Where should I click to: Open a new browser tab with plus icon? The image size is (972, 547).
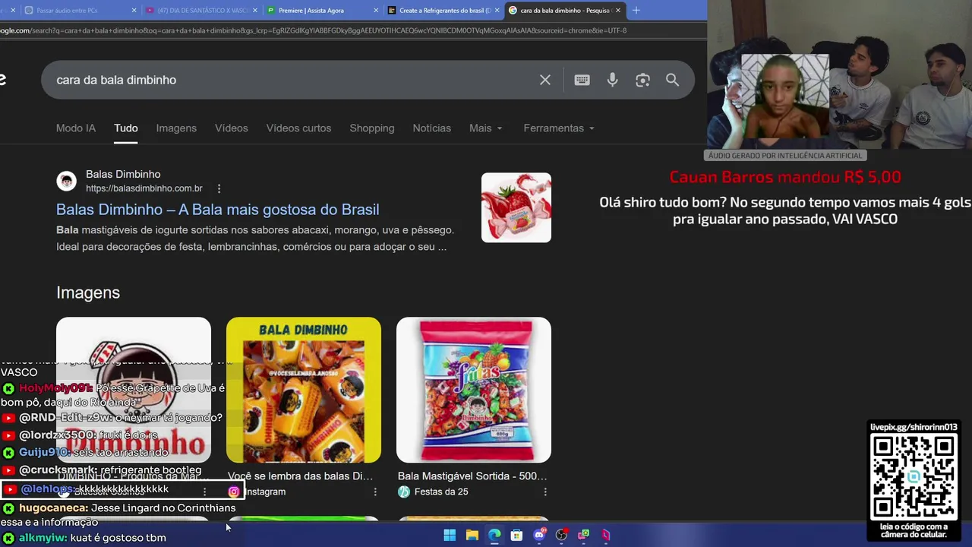636,10
